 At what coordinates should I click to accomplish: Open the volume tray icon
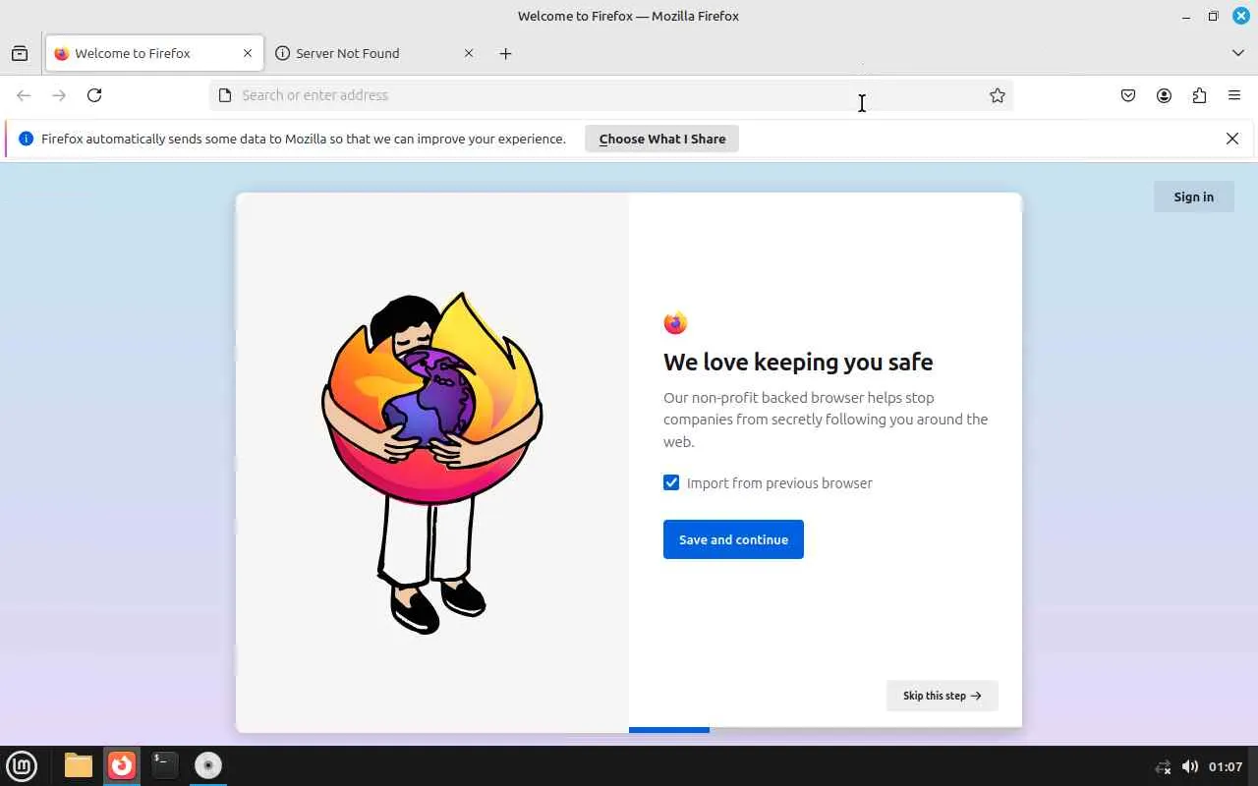[1189, 766]
